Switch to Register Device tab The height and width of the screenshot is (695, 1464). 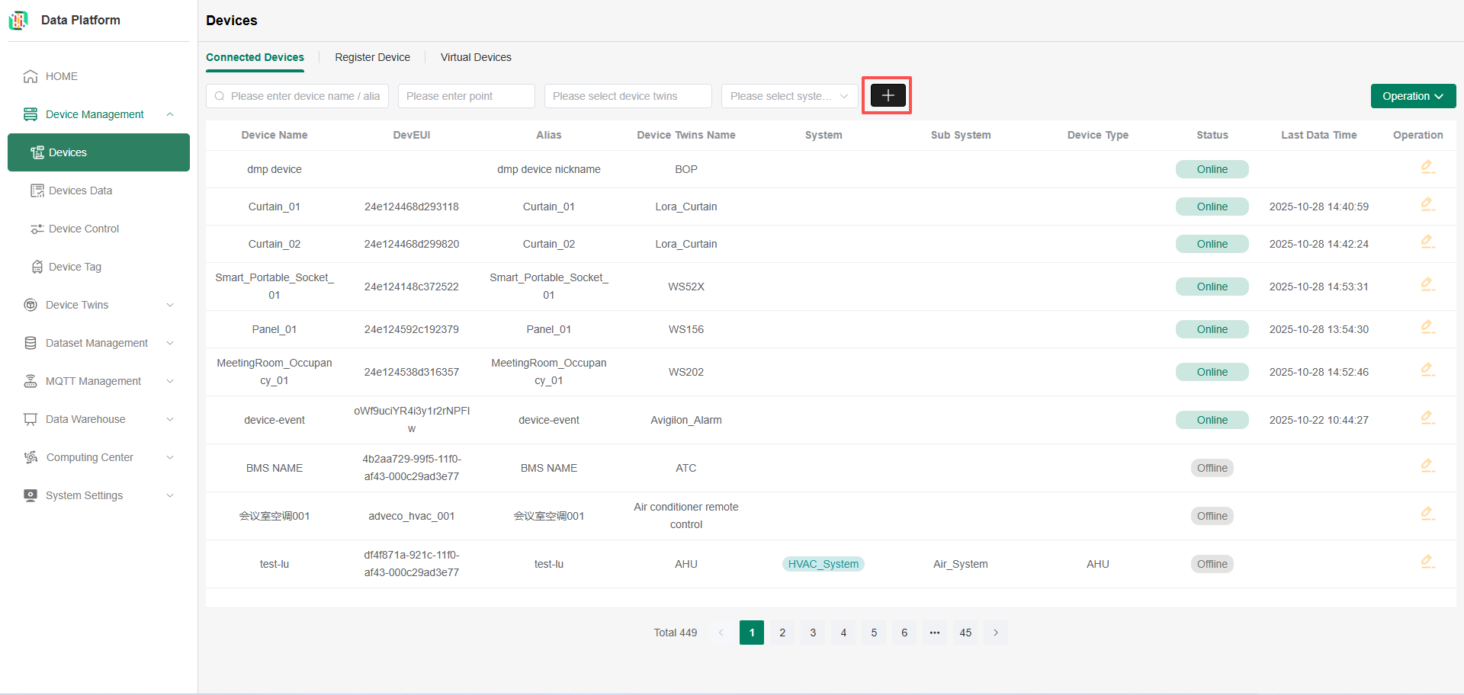pos(372,57)
